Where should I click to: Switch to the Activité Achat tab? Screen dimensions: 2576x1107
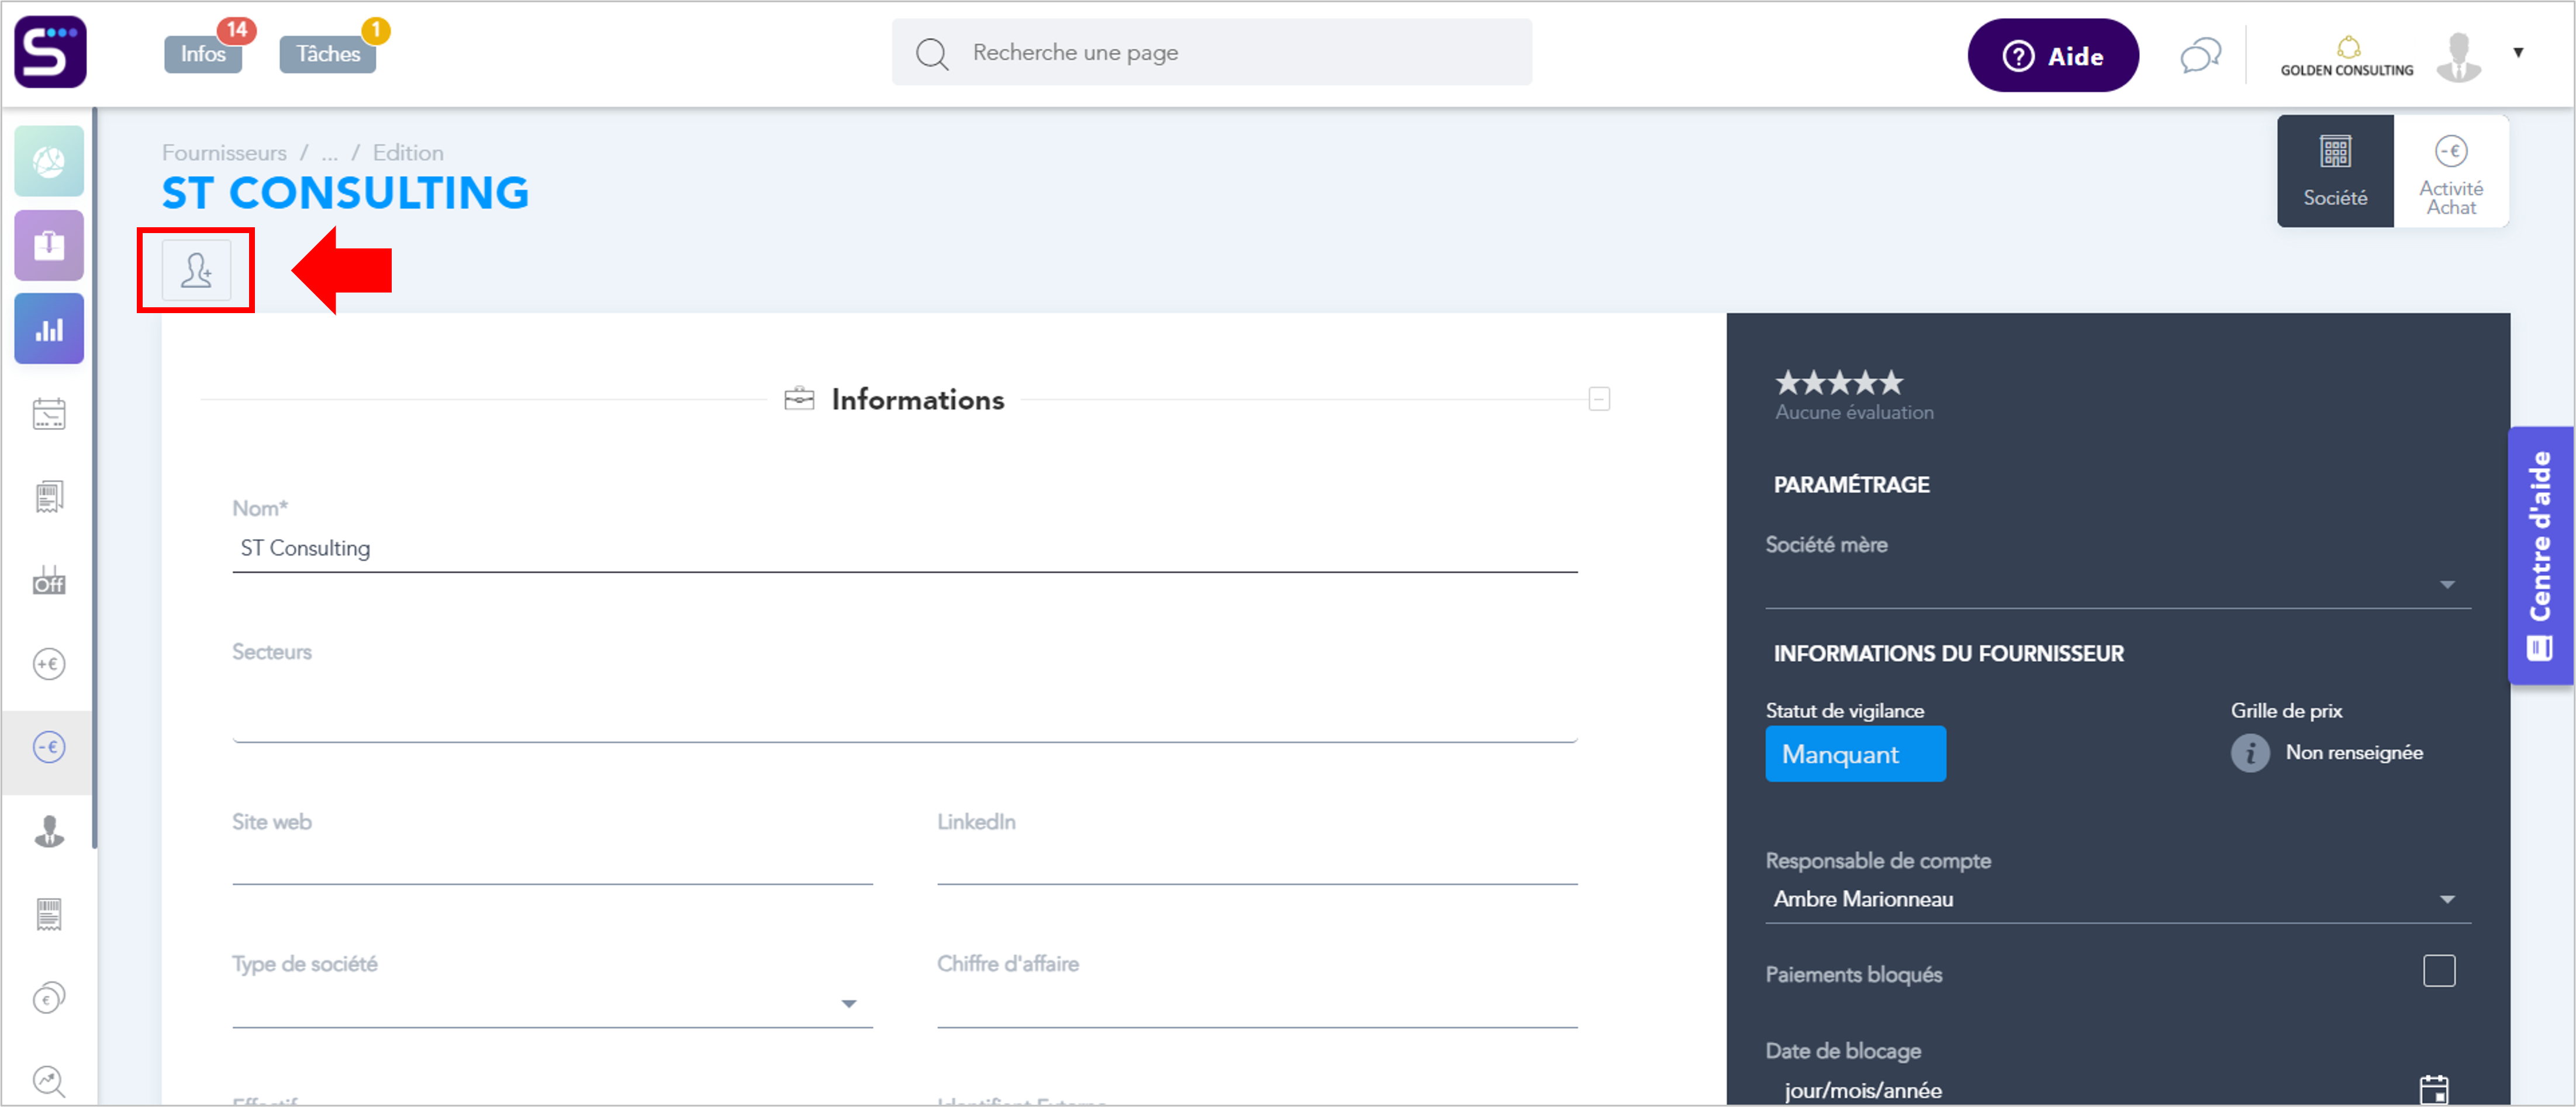pos(2451,171)
